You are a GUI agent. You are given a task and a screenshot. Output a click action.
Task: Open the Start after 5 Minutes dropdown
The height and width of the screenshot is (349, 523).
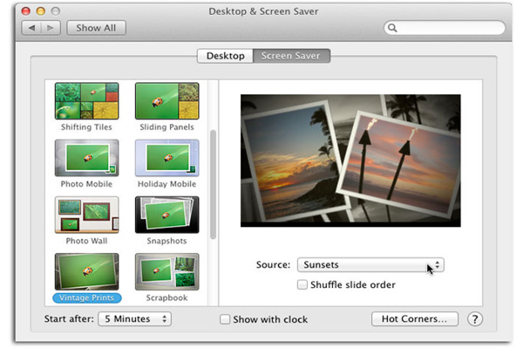pos(135,319)
